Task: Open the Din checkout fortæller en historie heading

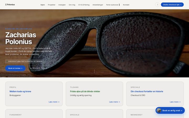Action: pos(147,92)
